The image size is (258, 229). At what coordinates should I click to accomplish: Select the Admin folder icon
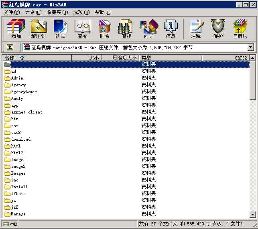[7, 78]
